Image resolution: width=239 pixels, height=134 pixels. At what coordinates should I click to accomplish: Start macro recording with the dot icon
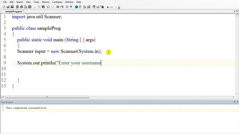tap(108, 7)
